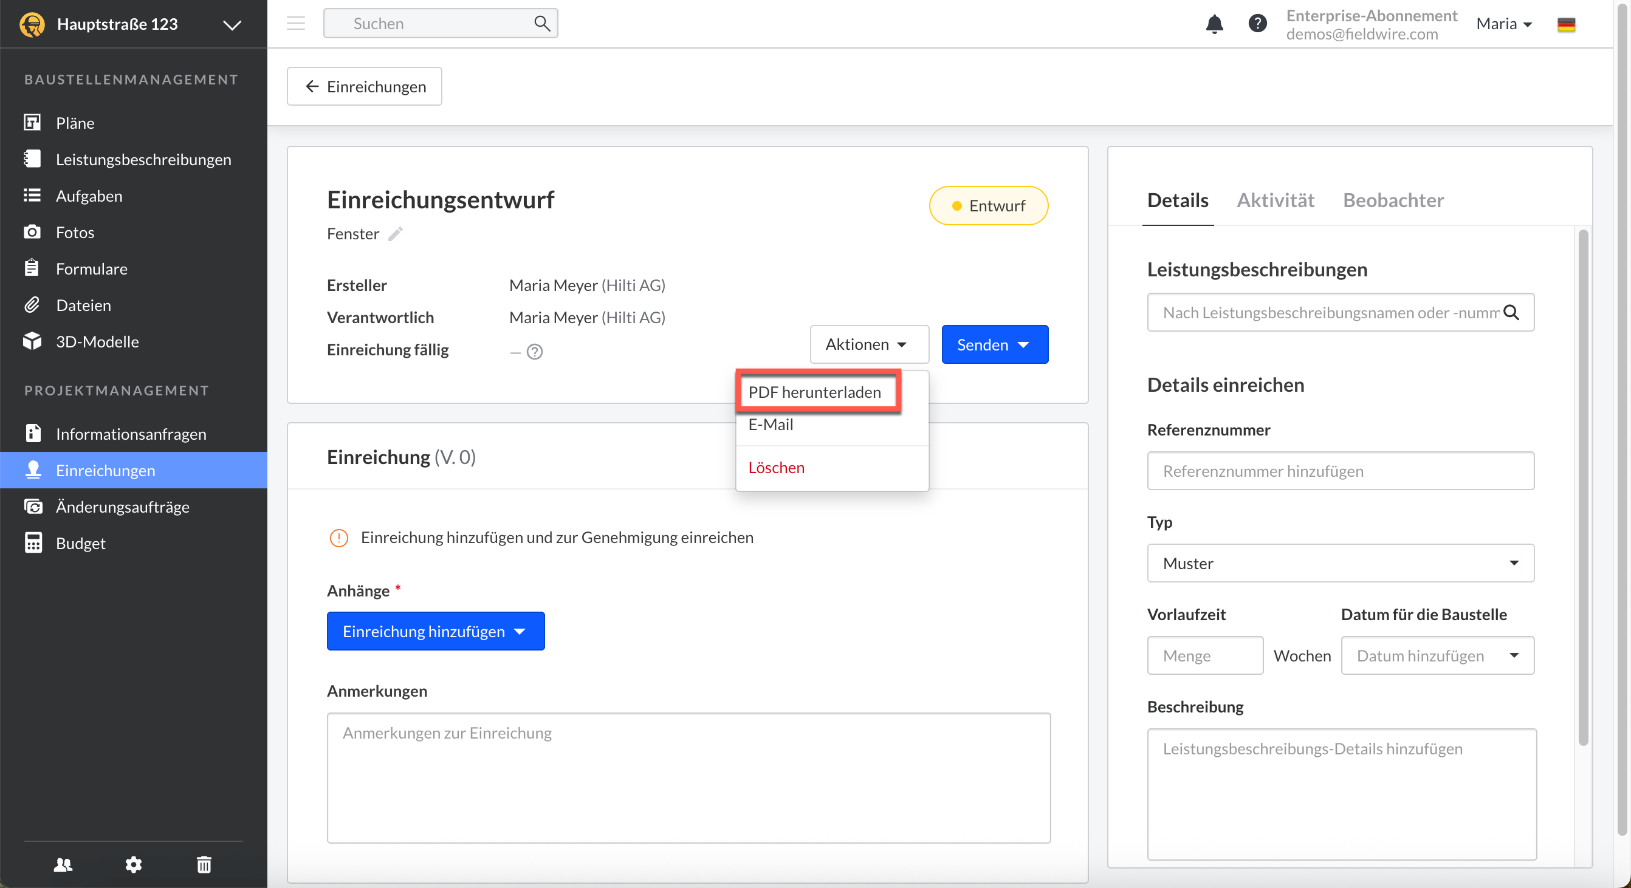Expand the Hauptstraße 123 project chevron
The height and width of the screenshot is (888, 1631).
click(232, 25)
